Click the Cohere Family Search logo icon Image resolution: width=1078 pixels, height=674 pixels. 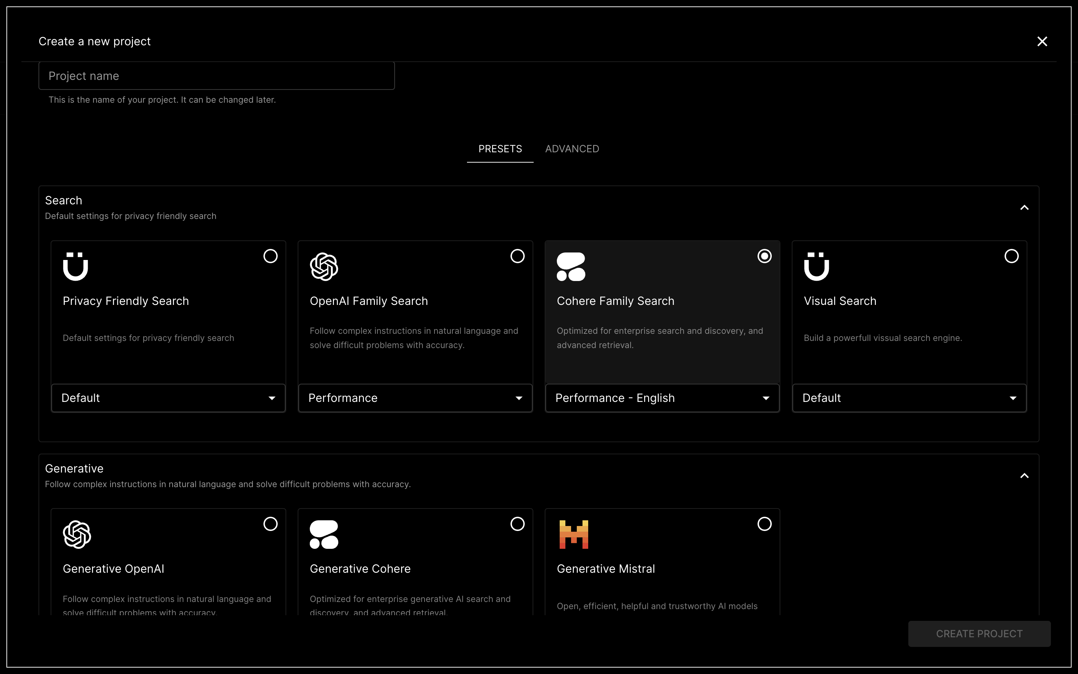(571, 267)
